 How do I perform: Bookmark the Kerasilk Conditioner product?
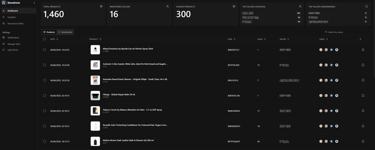click(363, 126)
